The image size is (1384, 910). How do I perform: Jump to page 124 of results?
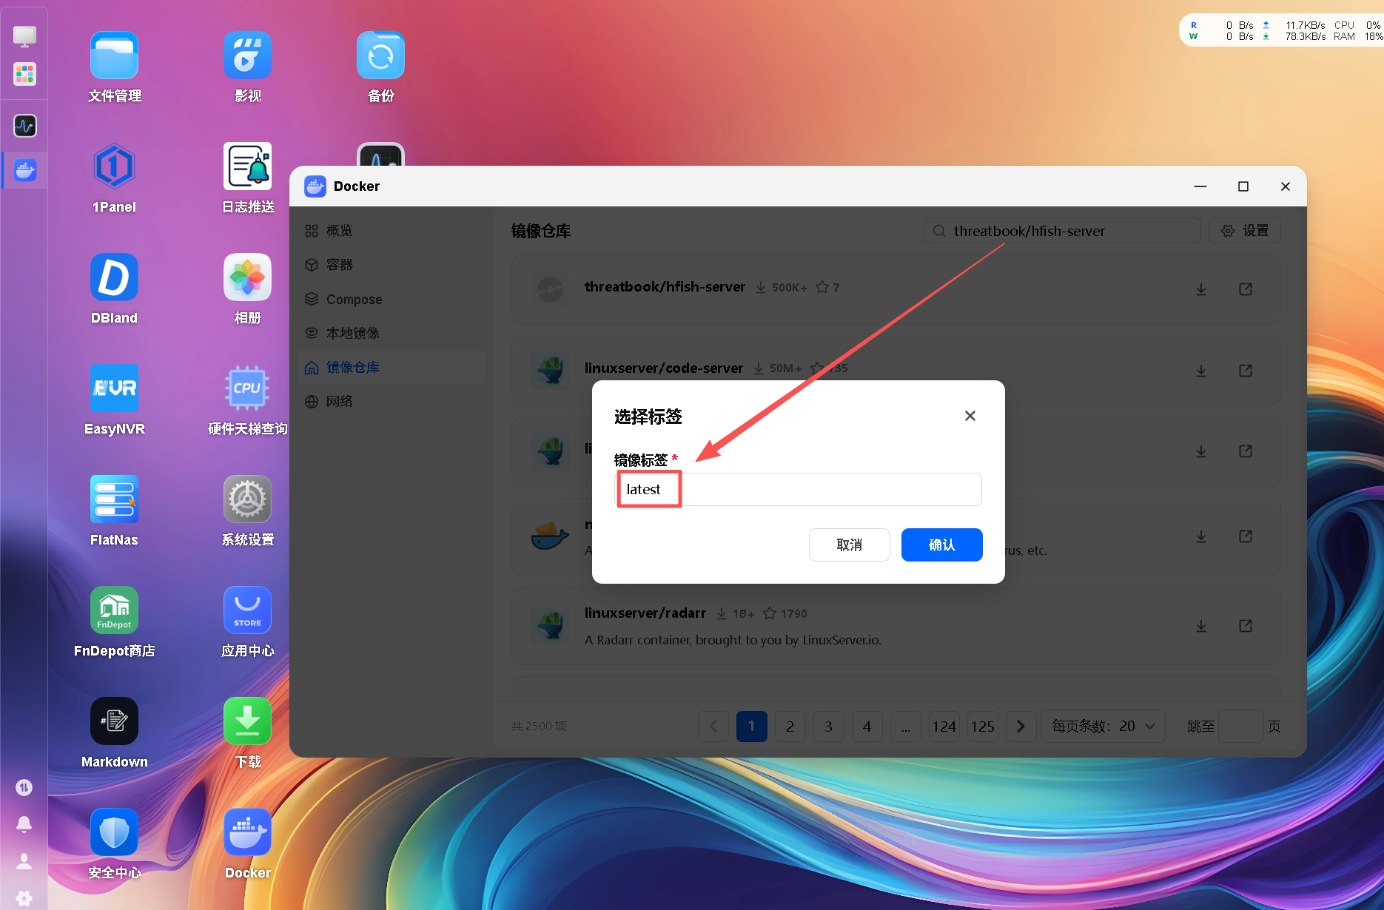[944, 727]
